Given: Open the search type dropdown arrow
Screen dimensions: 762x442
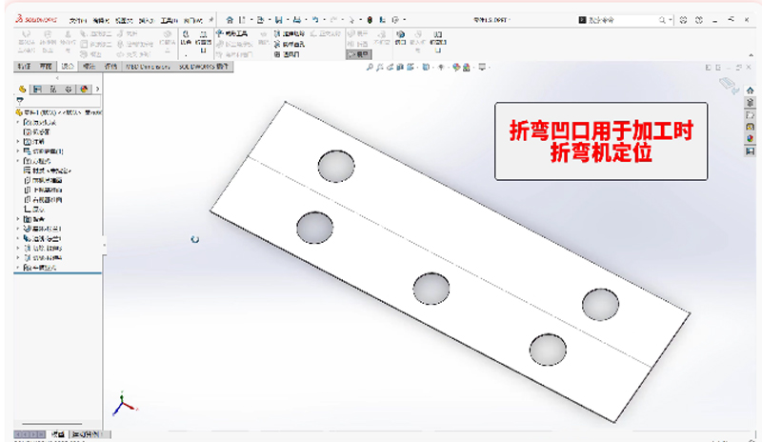Looking at the screenshot, I should (671, 20).
